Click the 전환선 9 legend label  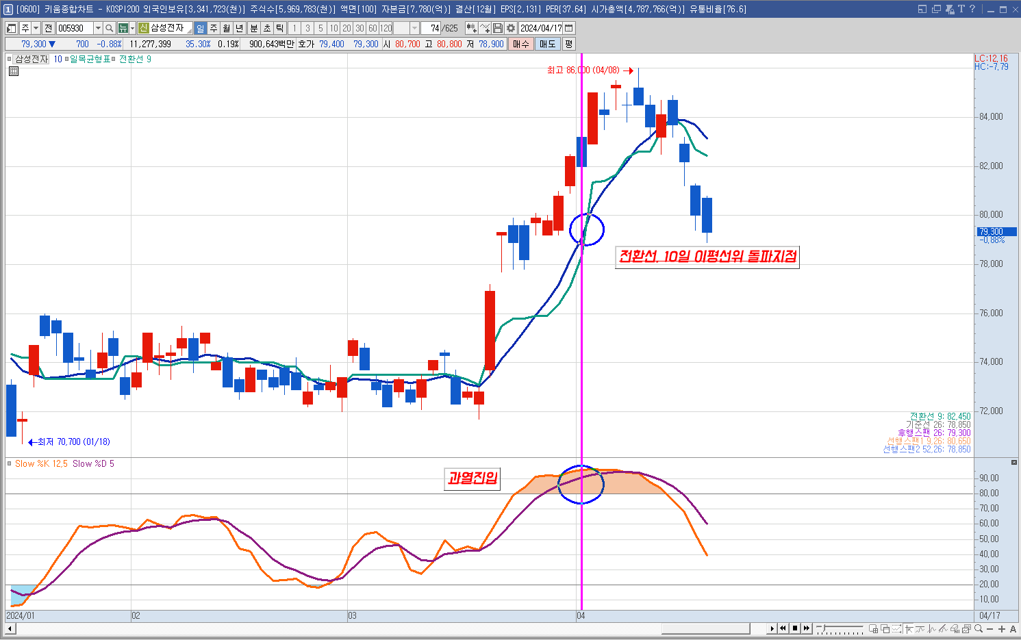(135, 59)
